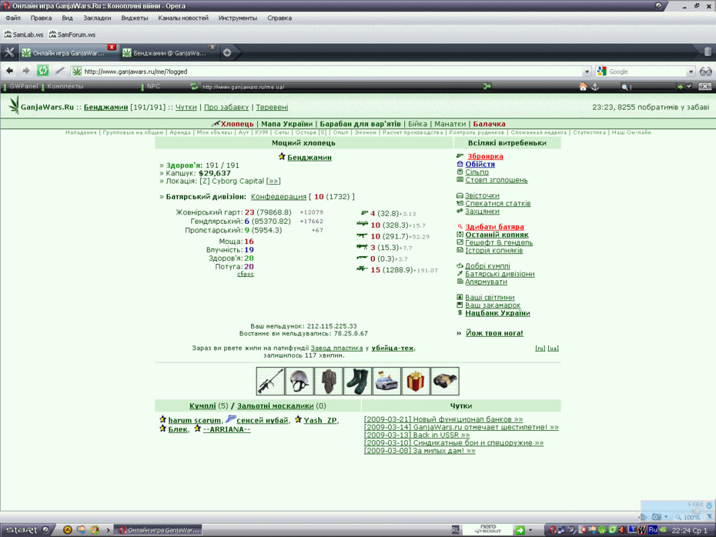Click the SamLab.ws bookmark
Viewport: 716px width, 537px height.
tap(24, 35)
